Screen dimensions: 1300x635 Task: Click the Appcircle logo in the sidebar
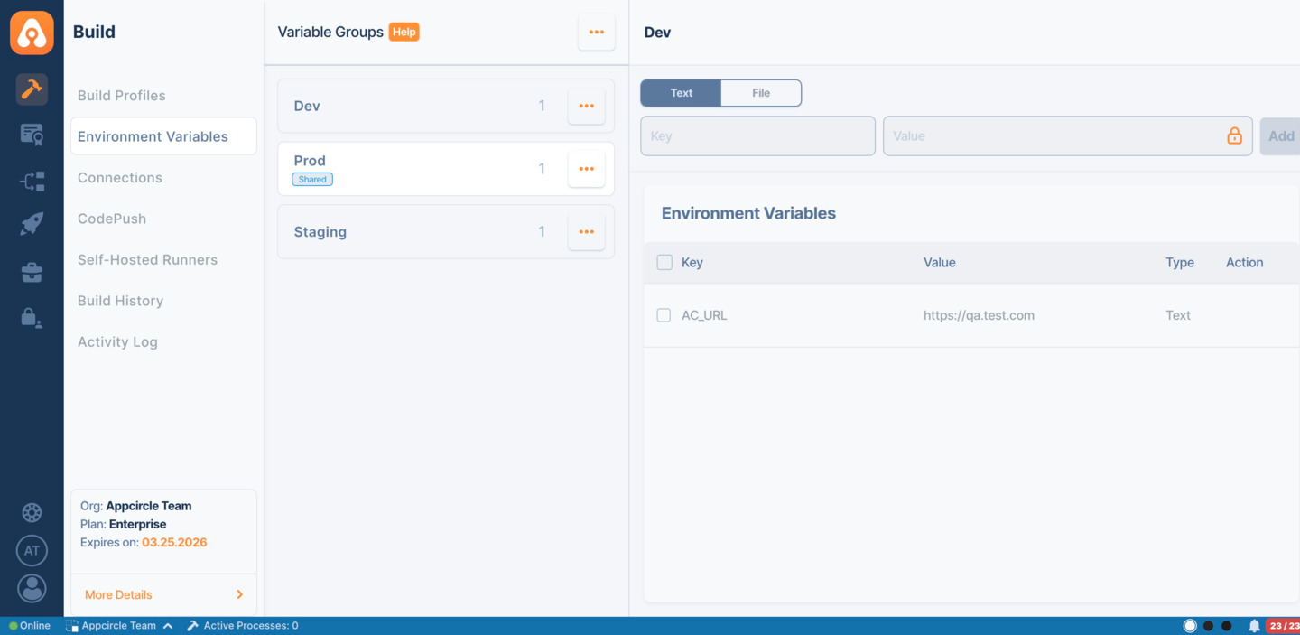click(32, 32)
